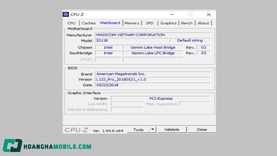Screen dimensions: 277x156
Task: Click the empty Link Width field
Action: coord(127,104)
